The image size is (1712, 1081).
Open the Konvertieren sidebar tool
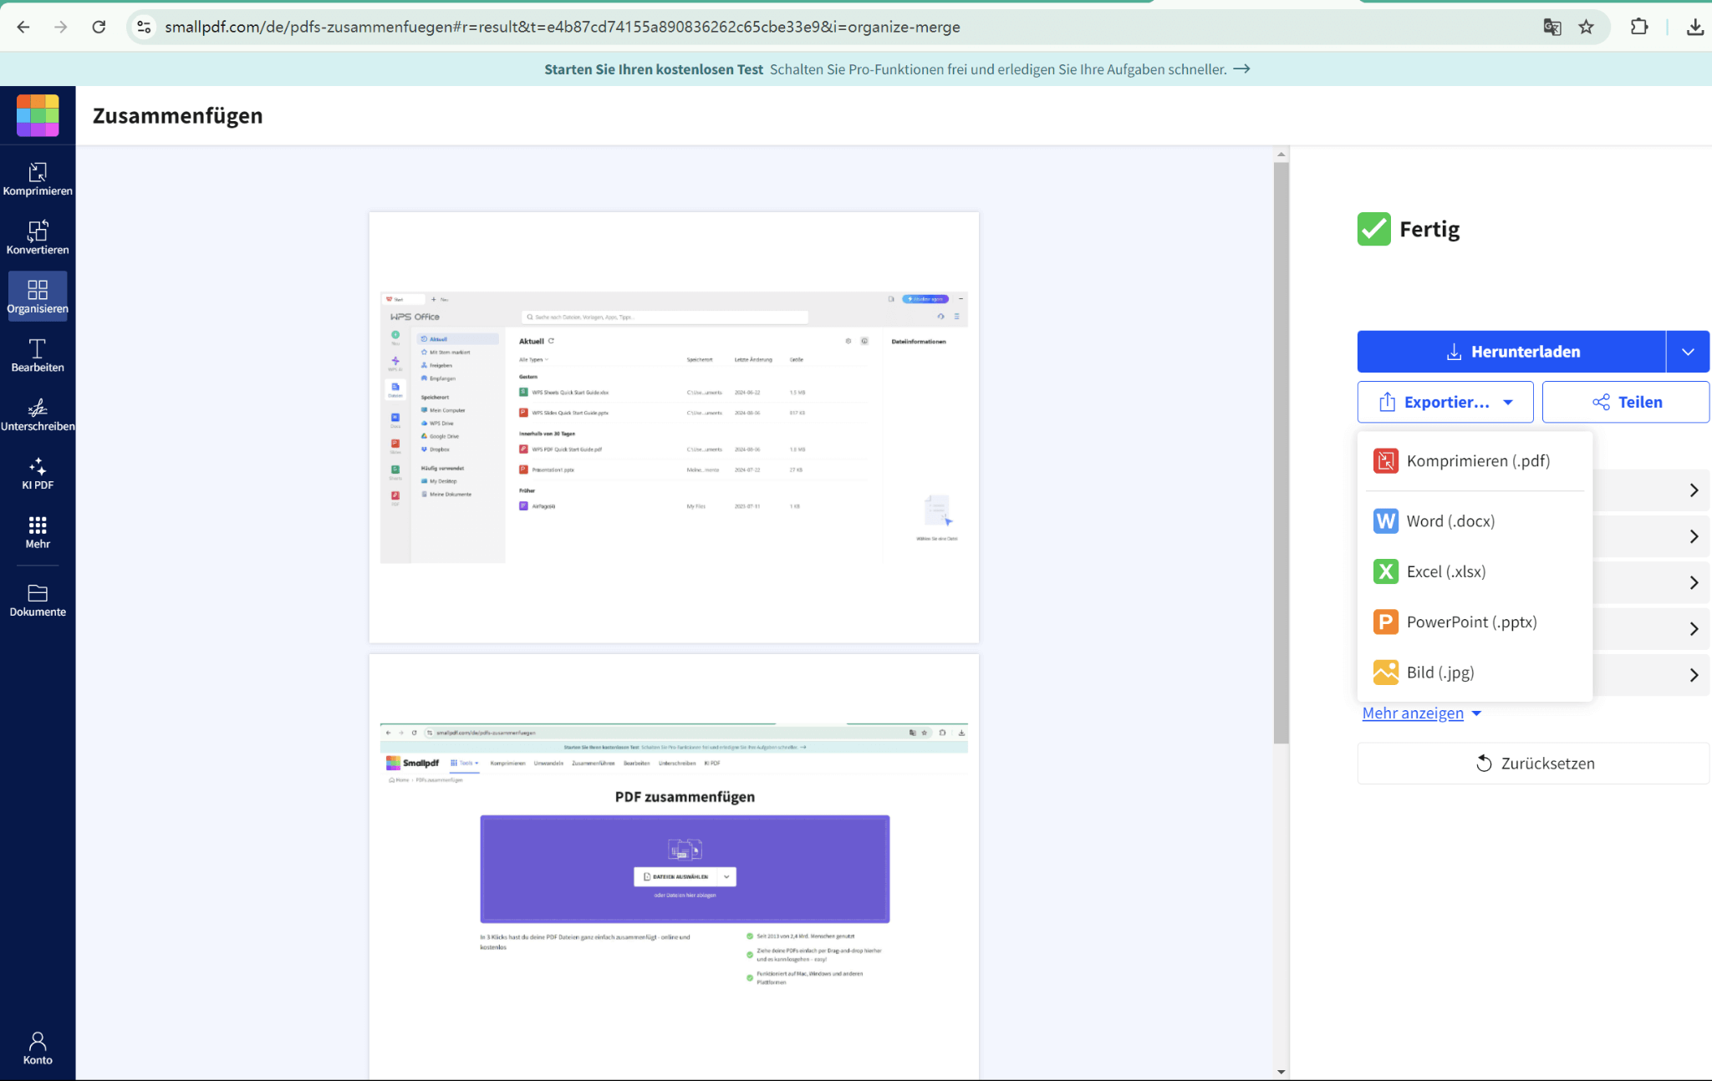38,237
